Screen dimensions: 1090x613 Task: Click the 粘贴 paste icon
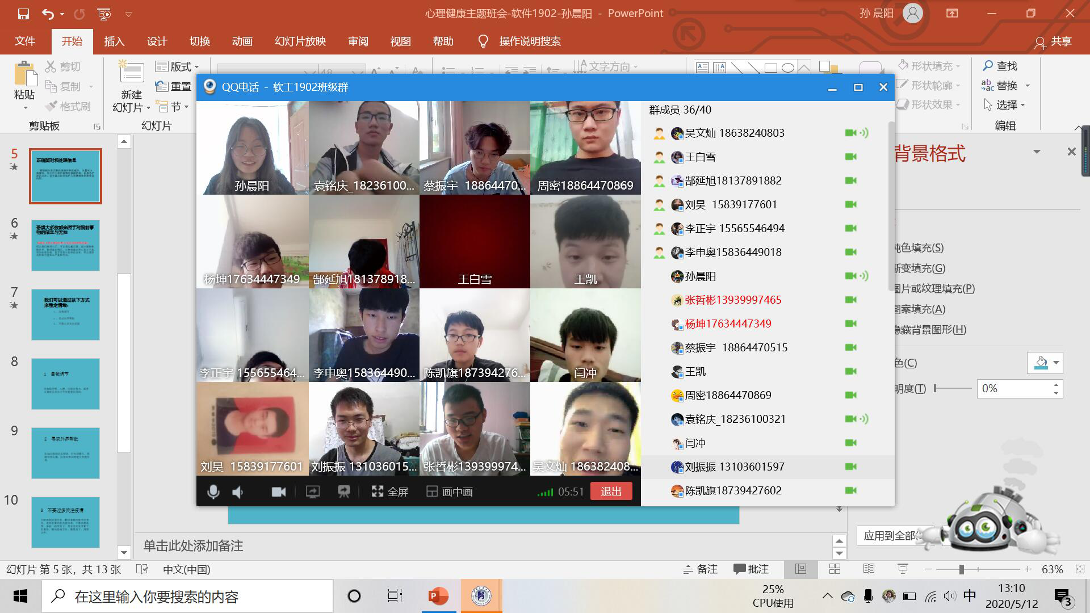pos(24,74)
